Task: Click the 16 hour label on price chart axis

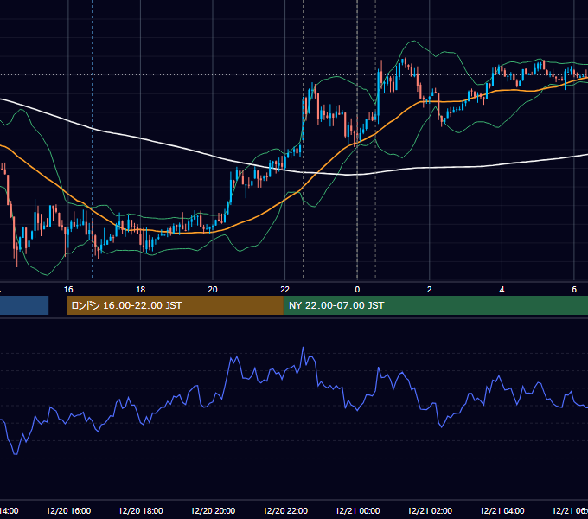Action: [x=68, y=290]
